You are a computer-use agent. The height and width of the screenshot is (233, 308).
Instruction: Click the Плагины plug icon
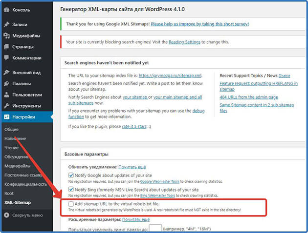tap(6, 84)
